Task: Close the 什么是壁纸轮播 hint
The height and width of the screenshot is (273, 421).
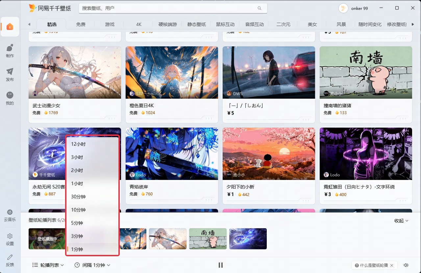Action: (x=392, y=265)
